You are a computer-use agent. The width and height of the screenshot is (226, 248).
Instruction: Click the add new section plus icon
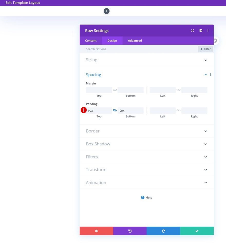pyautogui.click(x=107, y=11)
